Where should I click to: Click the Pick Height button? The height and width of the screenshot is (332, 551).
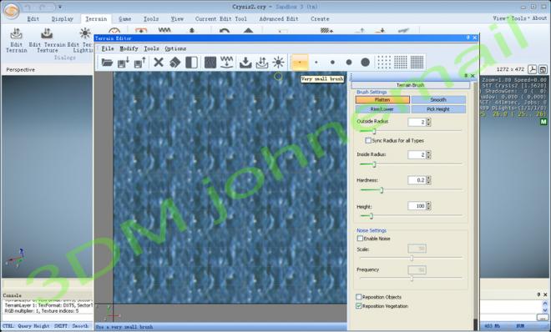click(x=438, y=109)
